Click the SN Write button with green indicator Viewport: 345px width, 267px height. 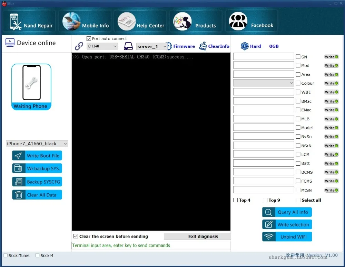(331, 57)
